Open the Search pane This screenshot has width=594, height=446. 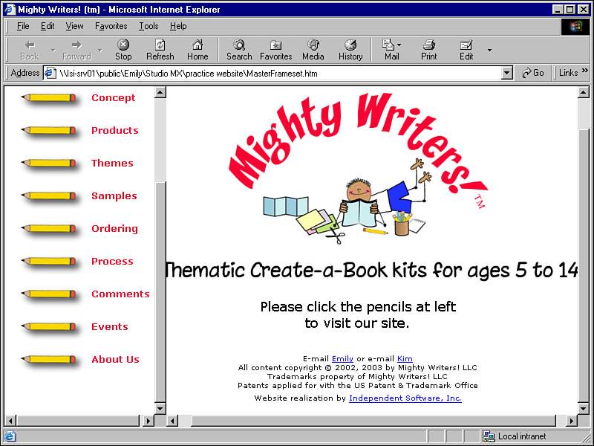[239, 51]
